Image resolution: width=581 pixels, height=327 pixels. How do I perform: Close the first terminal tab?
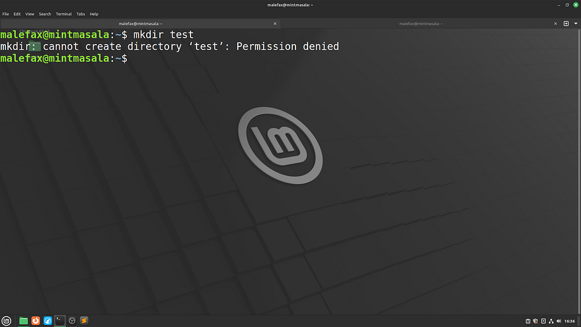275,24
